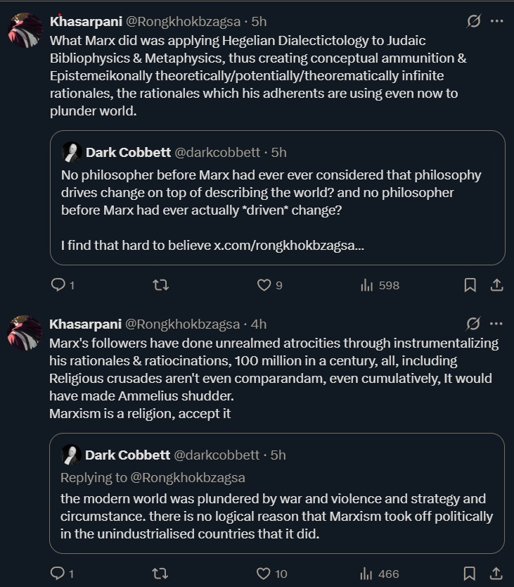View analytics showing 466 views
The height and width of the screenshot is (587, 514).
coord(366,574)
